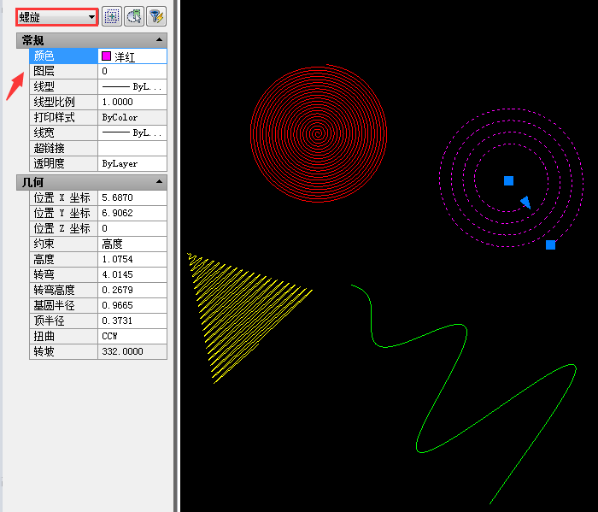Click the empty 超链接 field

pos(132,148)
